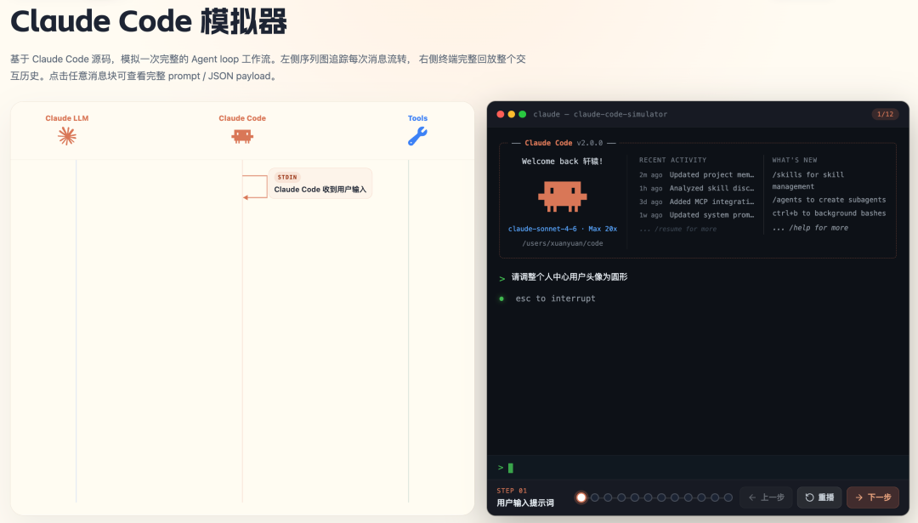918x523 pixels.
Task: Jump to the second step dot in progress bar
Action: 595,497
